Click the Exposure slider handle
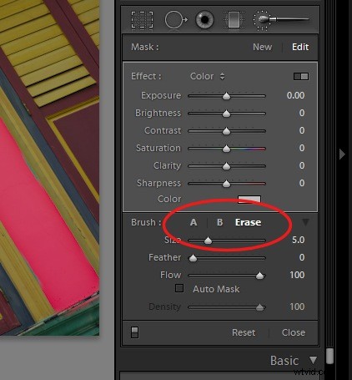 pos(227,96)
